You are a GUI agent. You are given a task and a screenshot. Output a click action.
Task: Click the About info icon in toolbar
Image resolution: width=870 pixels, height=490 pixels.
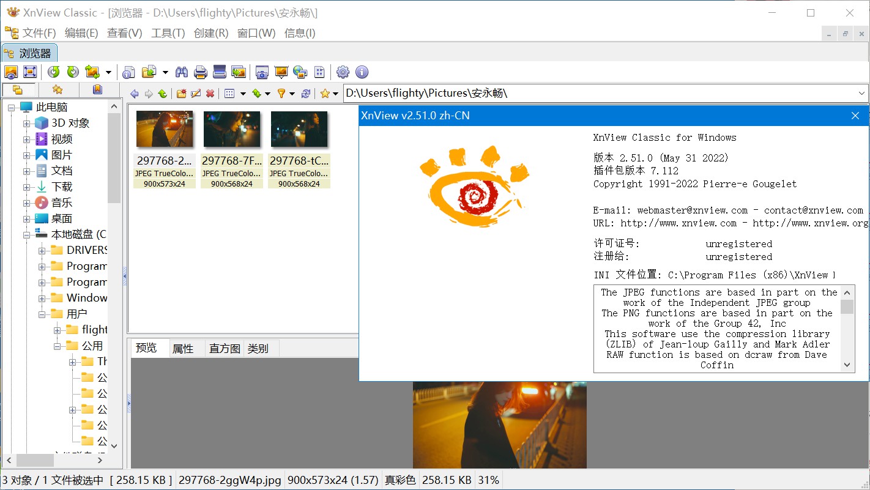pos(362,72)
